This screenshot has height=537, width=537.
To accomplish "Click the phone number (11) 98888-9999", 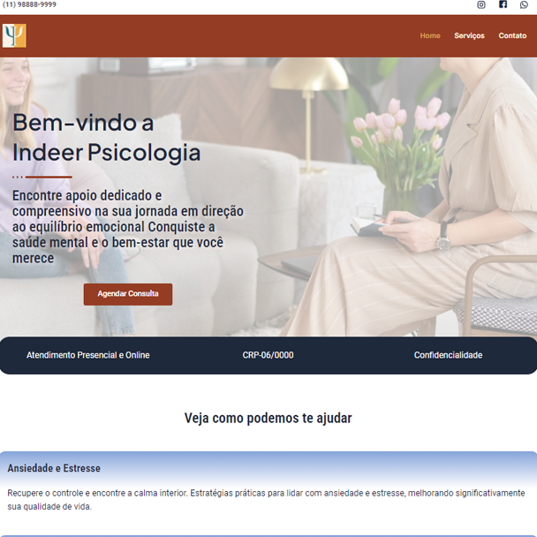I will (29, 4).
